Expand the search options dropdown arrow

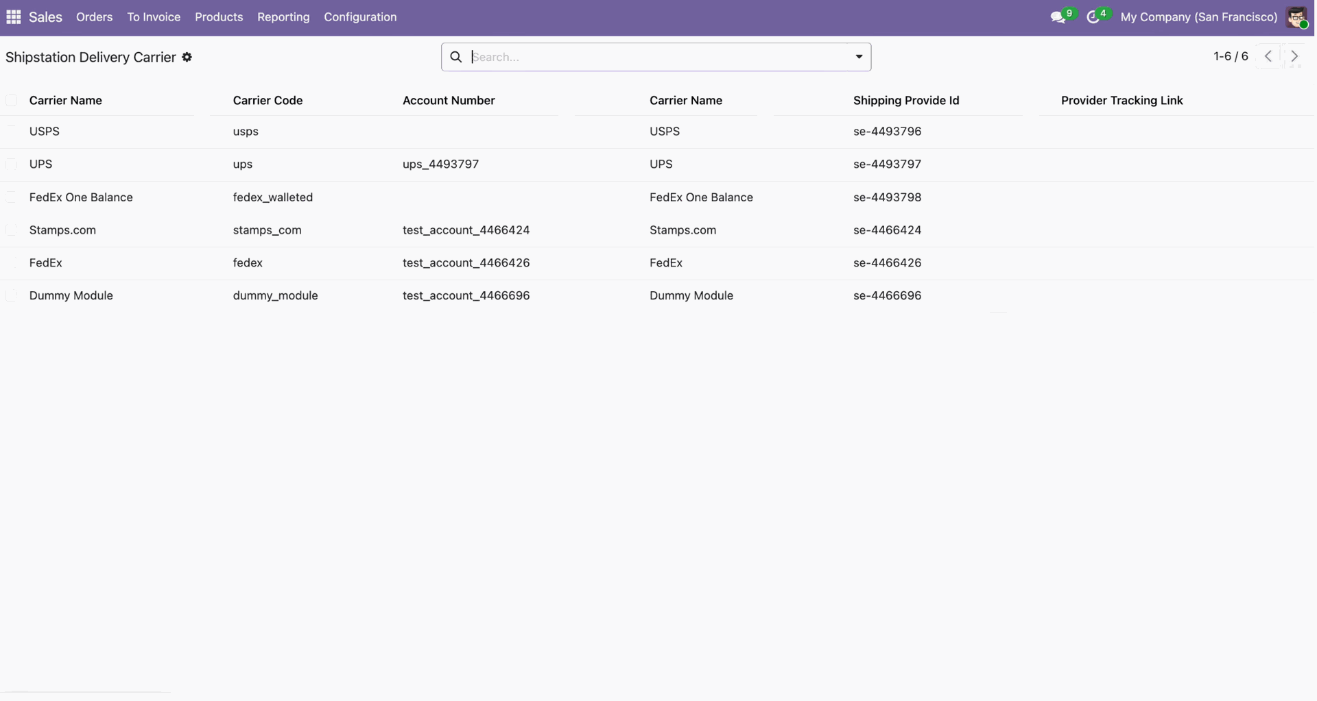tap(858, 57)
